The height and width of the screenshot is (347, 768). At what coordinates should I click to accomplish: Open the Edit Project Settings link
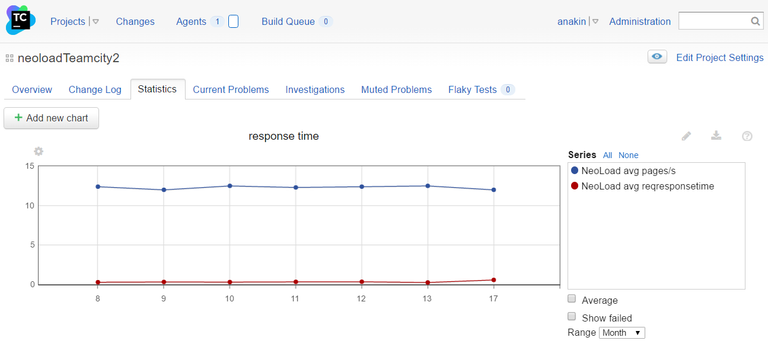pyautogui.click(x=720, y=57)
